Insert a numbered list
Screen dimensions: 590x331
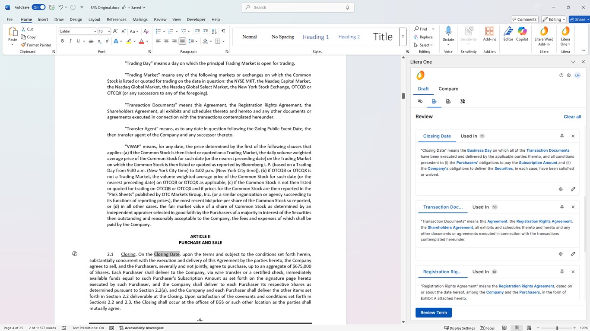[171, 31]
